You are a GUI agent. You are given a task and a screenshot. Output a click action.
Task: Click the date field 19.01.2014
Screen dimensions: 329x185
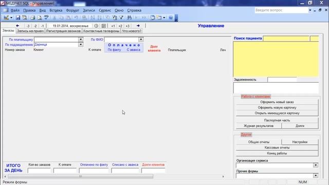pos(70,26)
